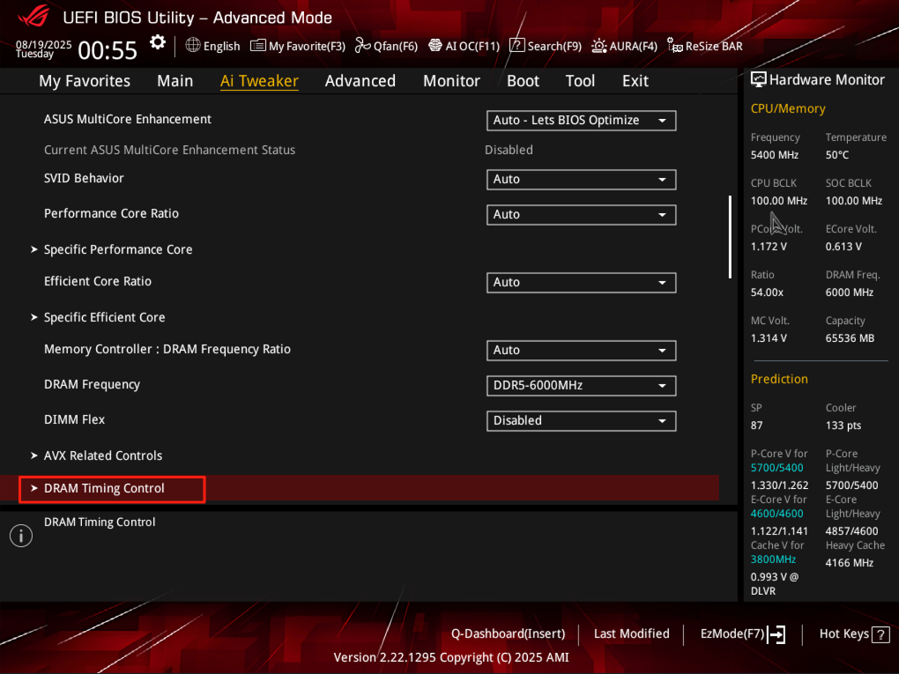This screenshot has width=899, height=674.
Task: Open My Favorite list icon
Action: (x=258, y=45)
